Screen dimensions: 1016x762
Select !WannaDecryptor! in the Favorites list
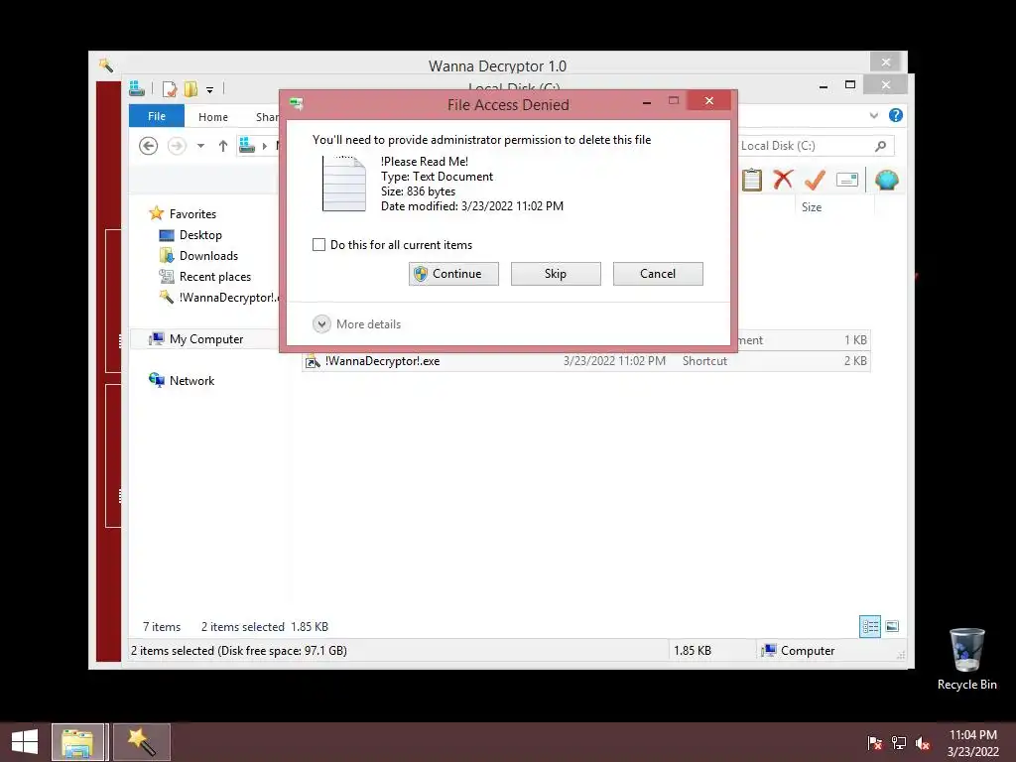click(220, 298)
